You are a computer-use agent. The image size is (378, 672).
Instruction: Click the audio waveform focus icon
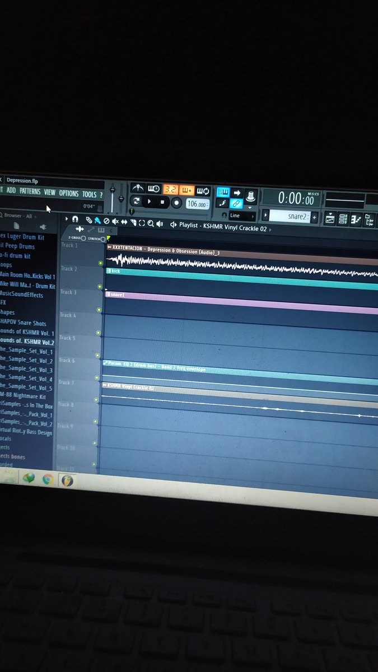[80, 229]
